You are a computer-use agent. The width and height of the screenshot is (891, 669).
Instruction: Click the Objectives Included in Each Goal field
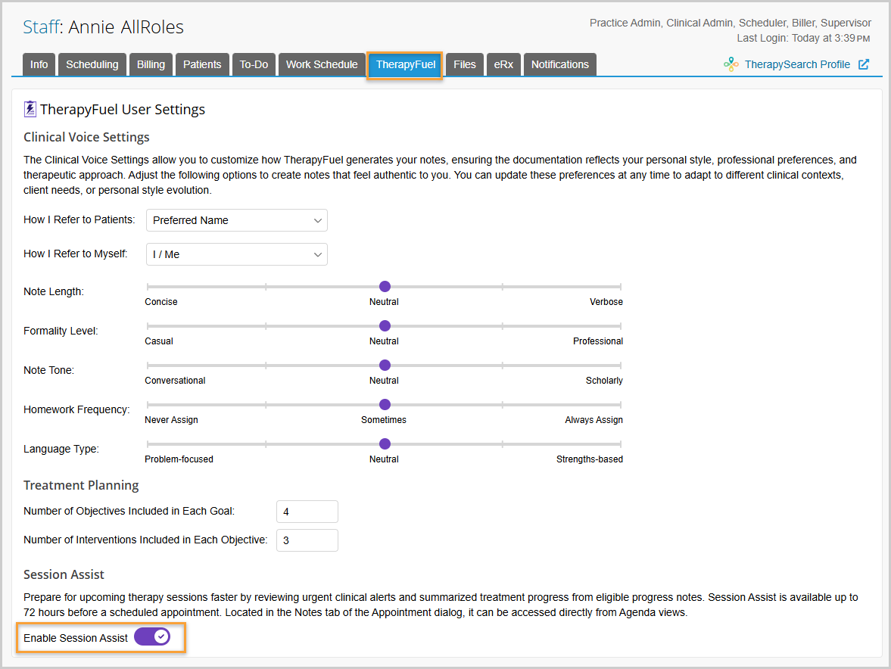click(307, 511)
